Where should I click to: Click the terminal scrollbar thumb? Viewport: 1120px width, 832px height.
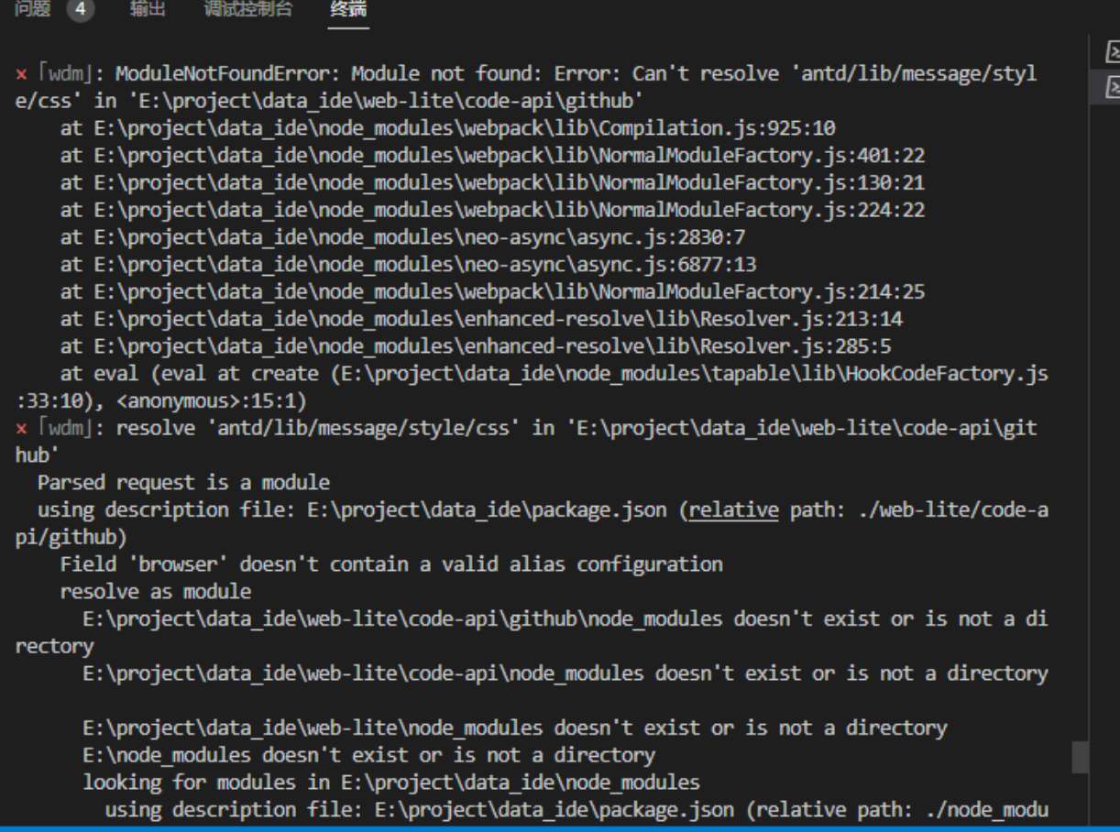coord(1081,757)
